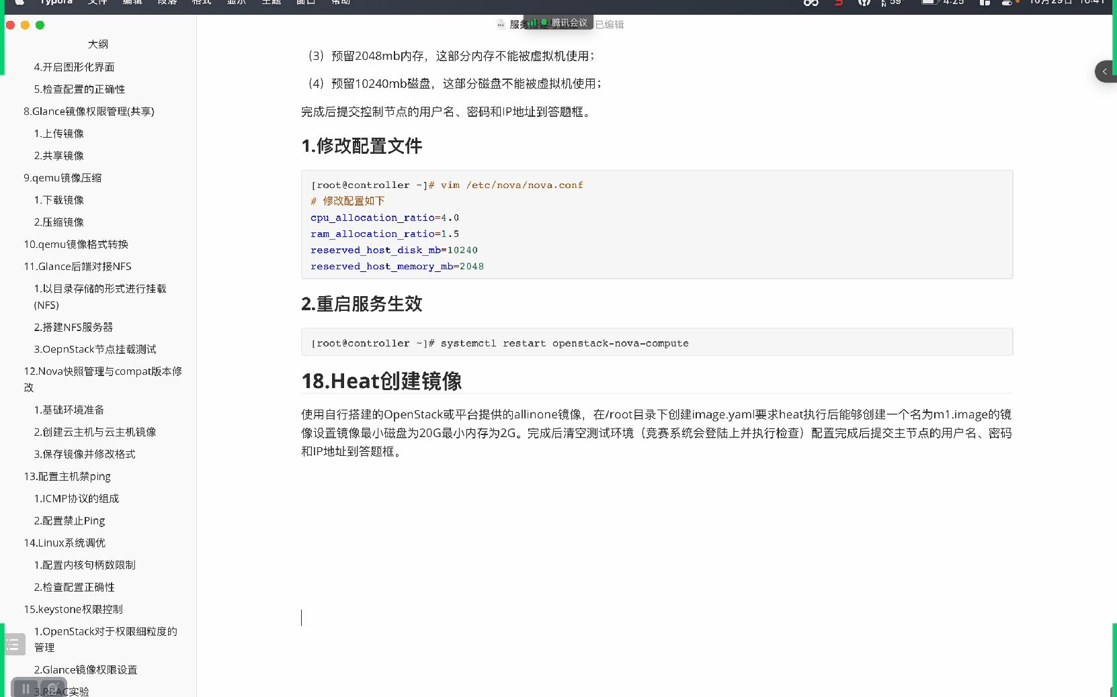This screenshot has height=697, width=1117.
Task: Click heading 1.修改配置文件
Action: pos(362,146)
